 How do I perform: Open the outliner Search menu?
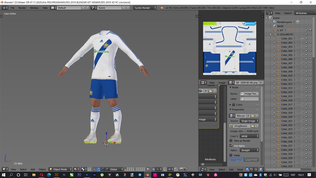(x=288, y=13)
